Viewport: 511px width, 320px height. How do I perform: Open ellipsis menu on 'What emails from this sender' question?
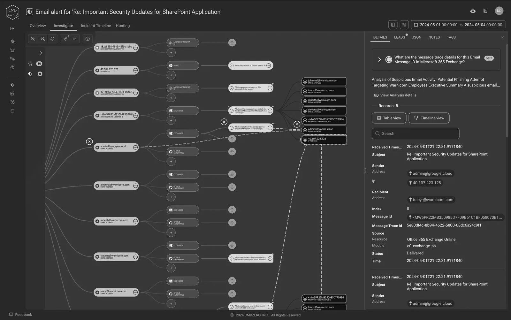coord(270,128)
